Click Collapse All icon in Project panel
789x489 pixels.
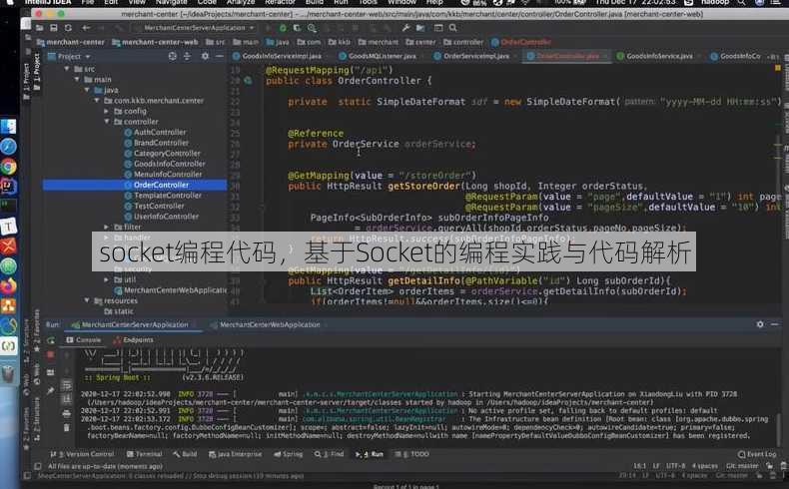187,56
